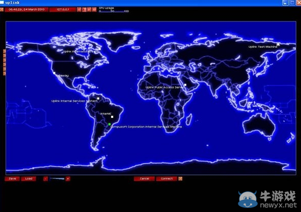Click the green Compusoft Corporation server node

(110, 124)
